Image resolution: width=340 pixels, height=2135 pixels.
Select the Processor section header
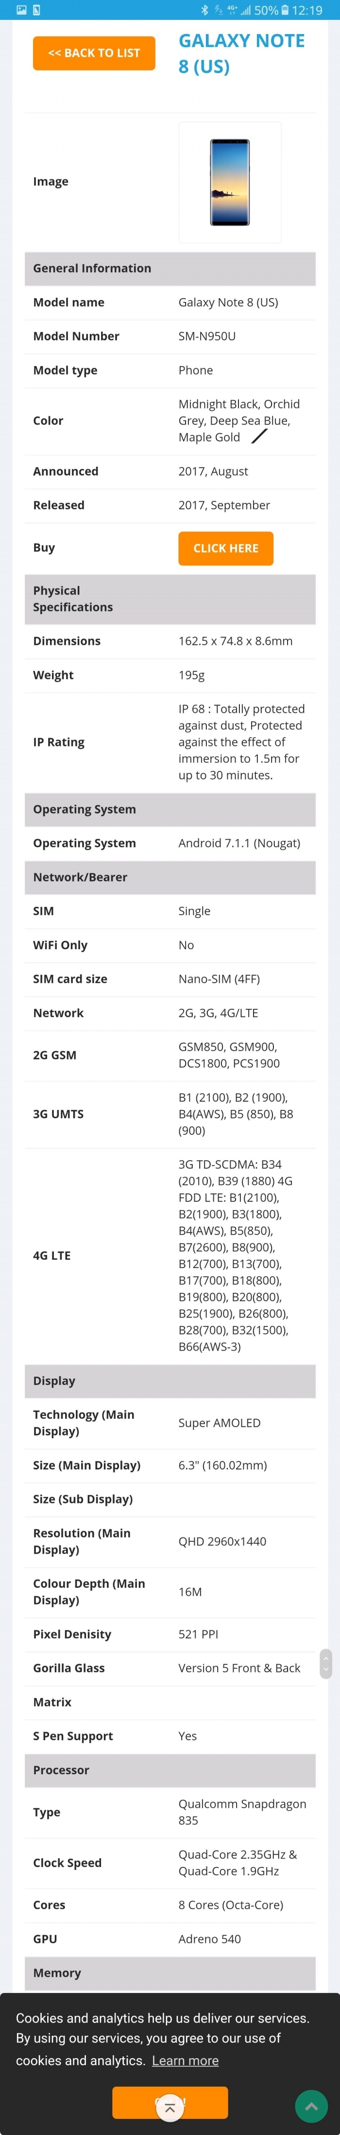pyautogui.click(x=170, y=1770)
